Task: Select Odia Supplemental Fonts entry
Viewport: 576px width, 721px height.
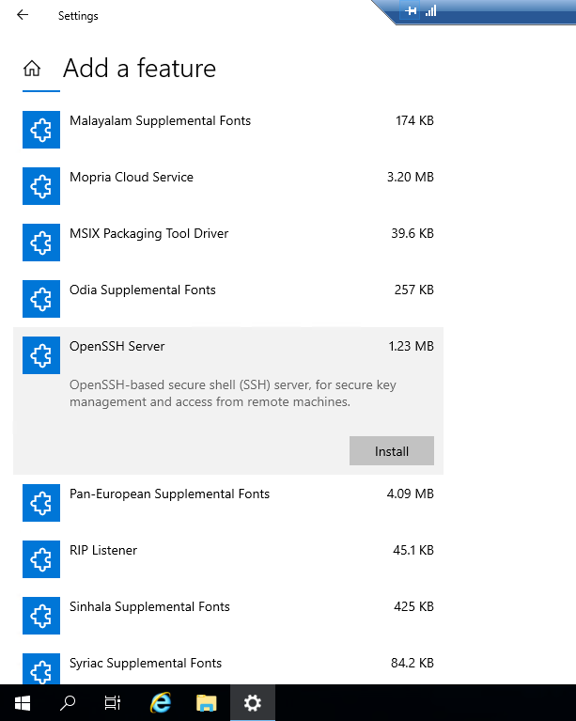Action: [x=143, y=290]
